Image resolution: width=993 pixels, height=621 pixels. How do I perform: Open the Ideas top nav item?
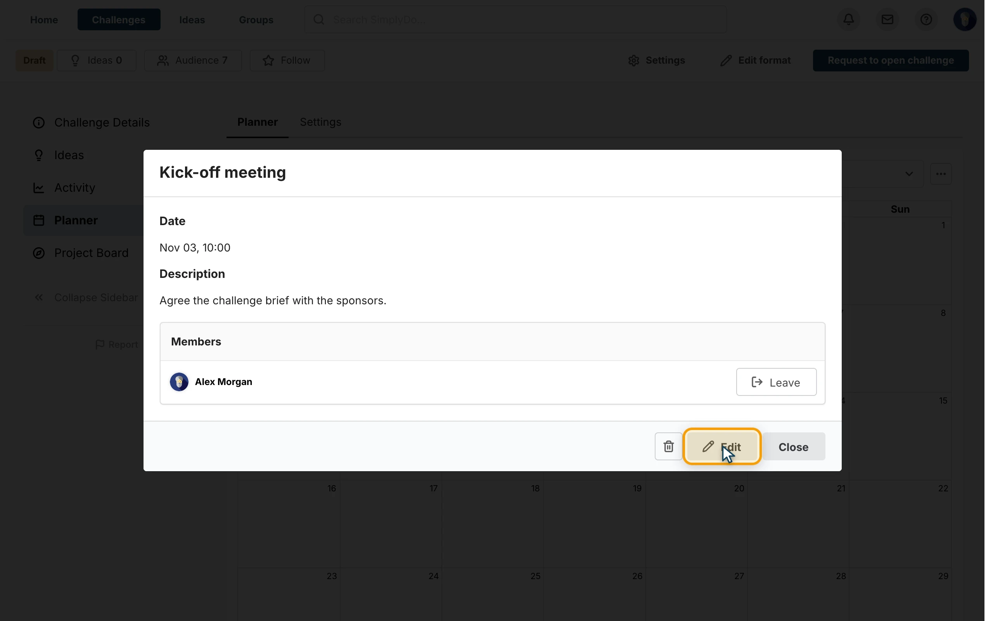(x=192, y=20)
